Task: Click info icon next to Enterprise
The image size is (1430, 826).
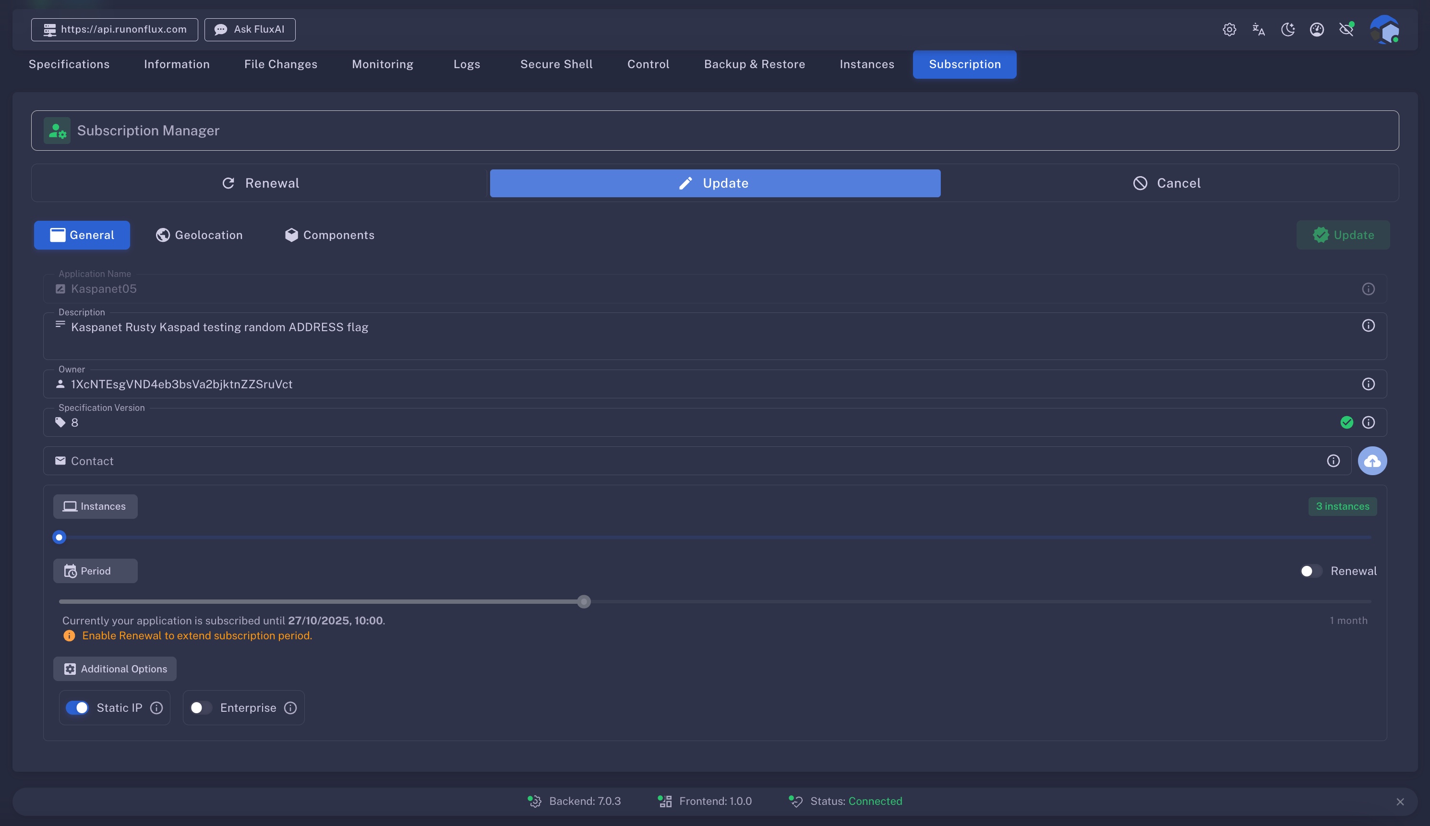Action: [x=290, y=708]
